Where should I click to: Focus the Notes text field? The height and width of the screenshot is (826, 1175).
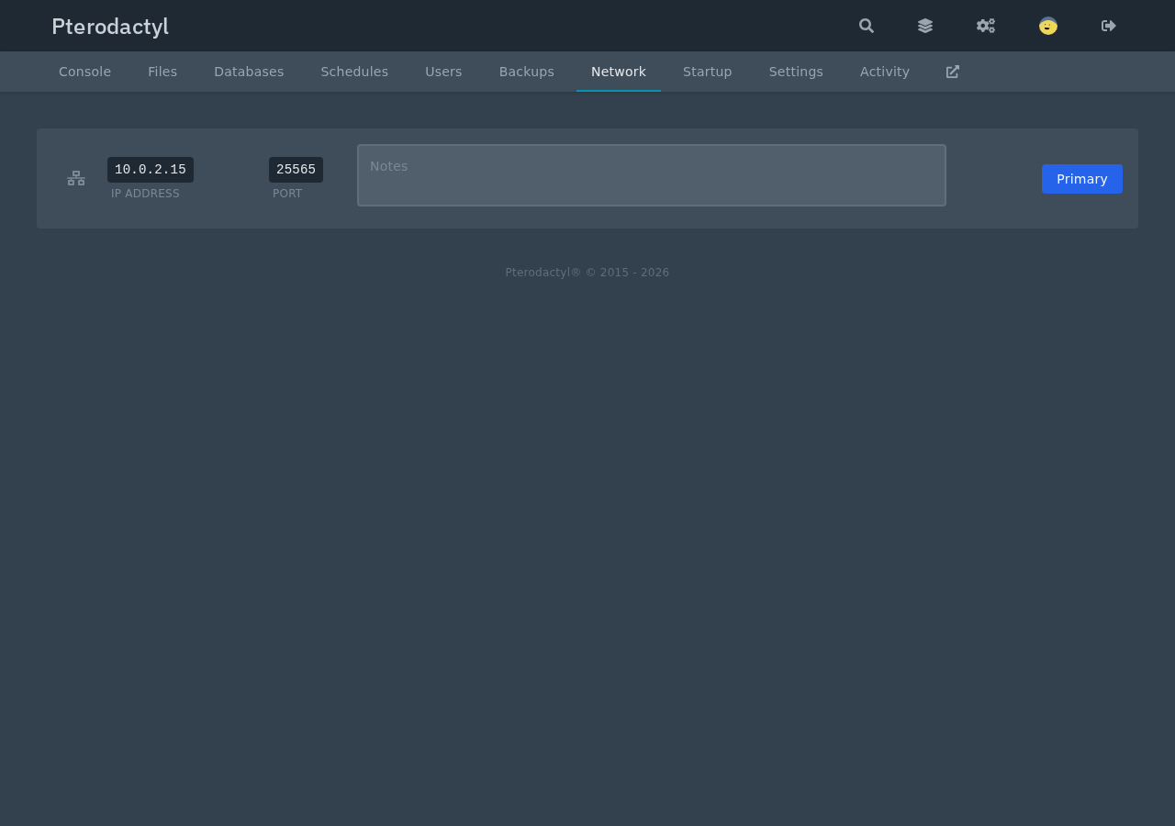tap(652, 175)
